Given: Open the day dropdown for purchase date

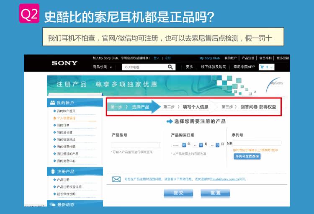Looking at the screenshot, I should (217, 145).
